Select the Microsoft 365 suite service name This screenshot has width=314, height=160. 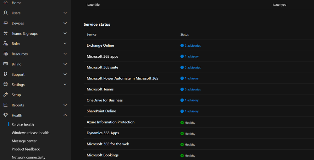pyautogui.click(x=102, y=67)
